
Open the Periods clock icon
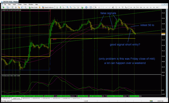point(86,7)
